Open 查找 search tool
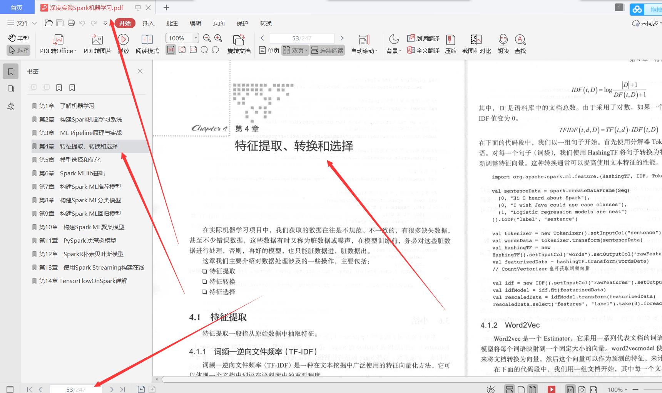 [520, 44]
